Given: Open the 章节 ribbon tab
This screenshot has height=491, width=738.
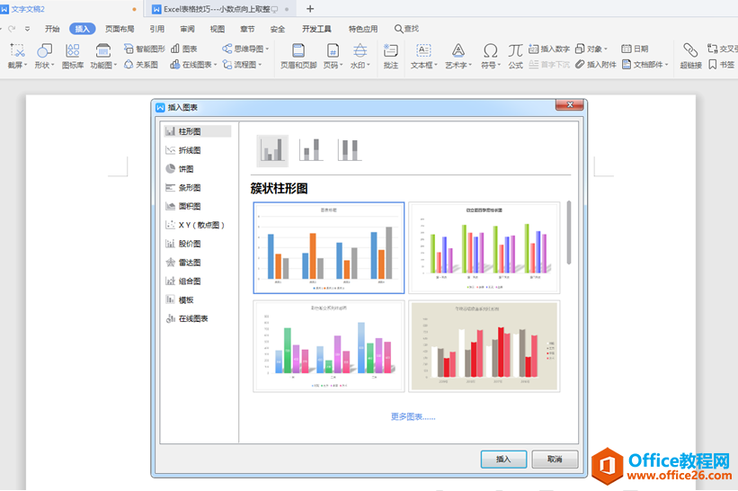Looking at the screenshot, I should click(x=247, y=29).
